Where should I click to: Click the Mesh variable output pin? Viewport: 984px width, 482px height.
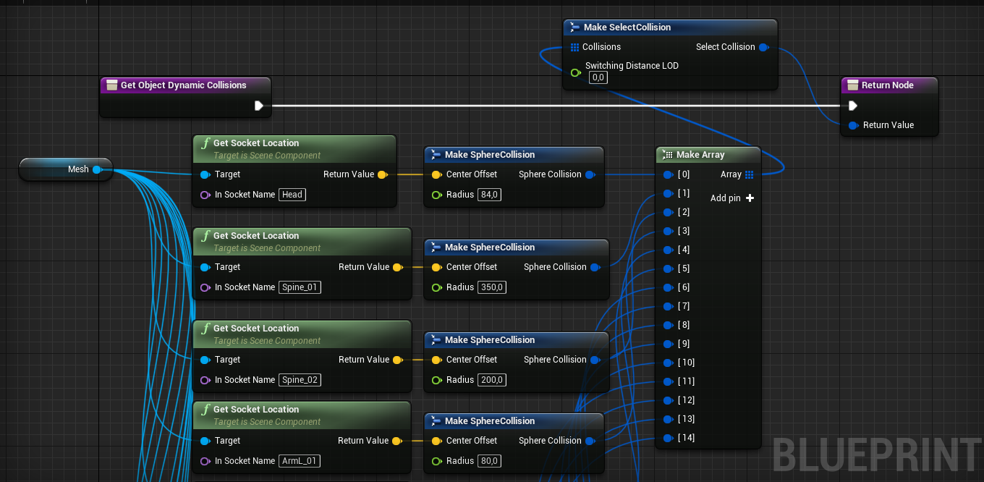coord(97,169)
